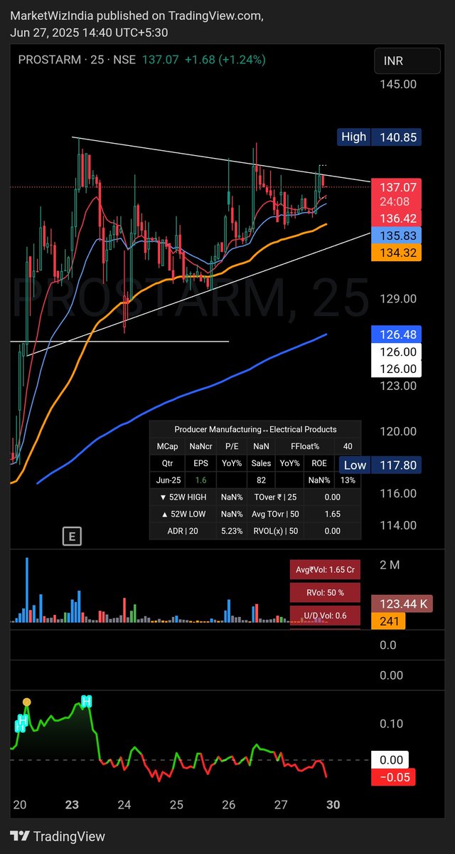Image resolution: width=455 pixels, height=854 pixels.
Task: Click the RVOL(x) | 50 cell
Action: click(x=276, y=531)
